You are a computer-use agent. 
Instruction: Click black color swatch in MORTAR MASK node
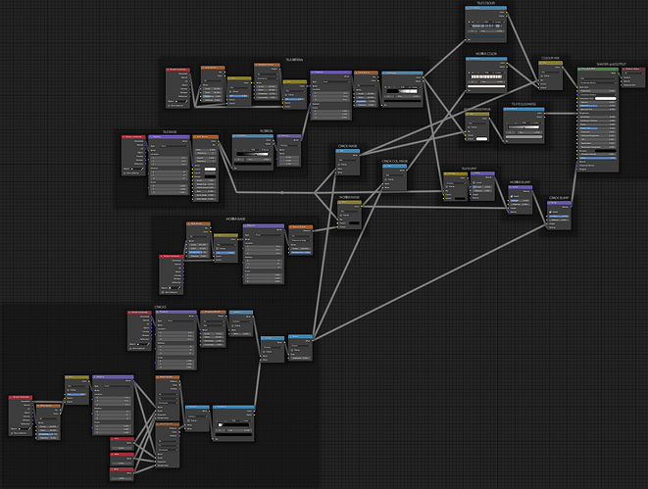coord(354,223)
